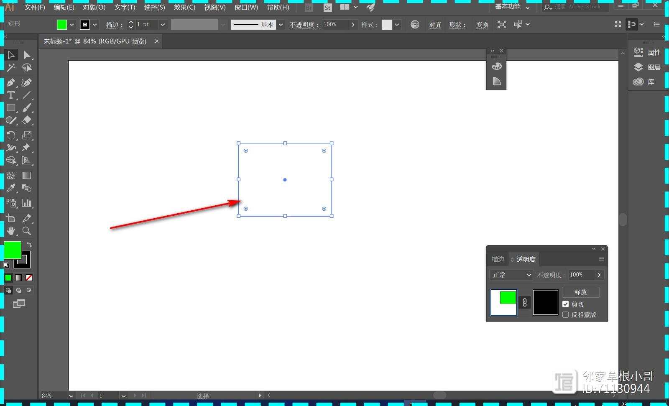Screen dimensions: 669x406
Task: Select the Type tool
Action: click(11, 95)
